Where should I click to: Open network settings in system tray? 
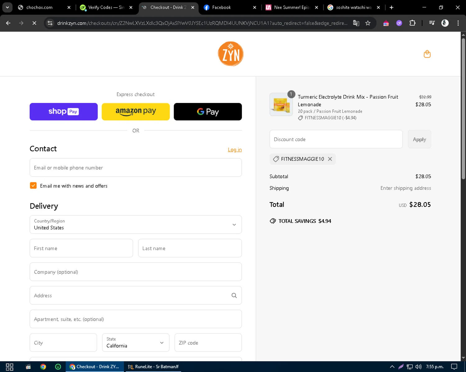tap(410, 367)
